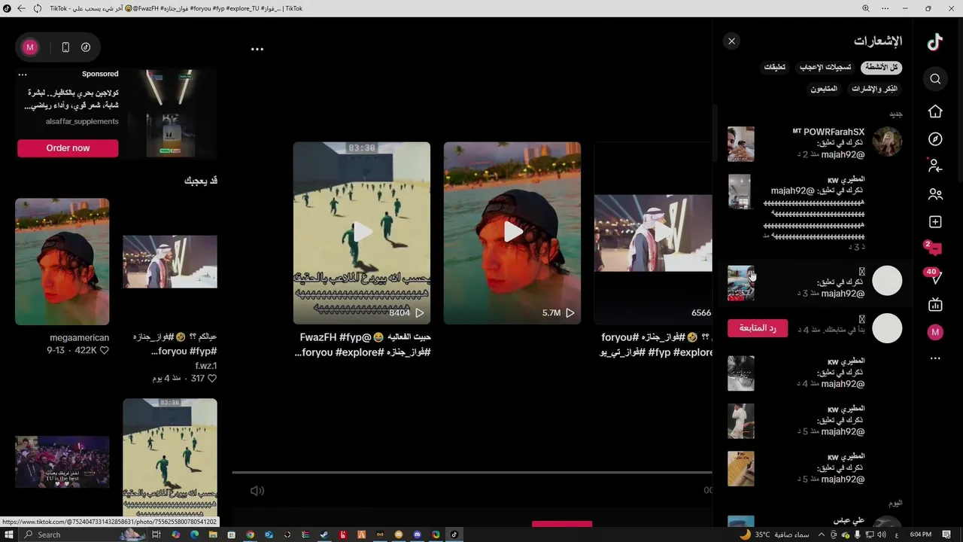Open the More dots under sidebar profile
This screenshot has height=542, width=963.
(935, 358)
